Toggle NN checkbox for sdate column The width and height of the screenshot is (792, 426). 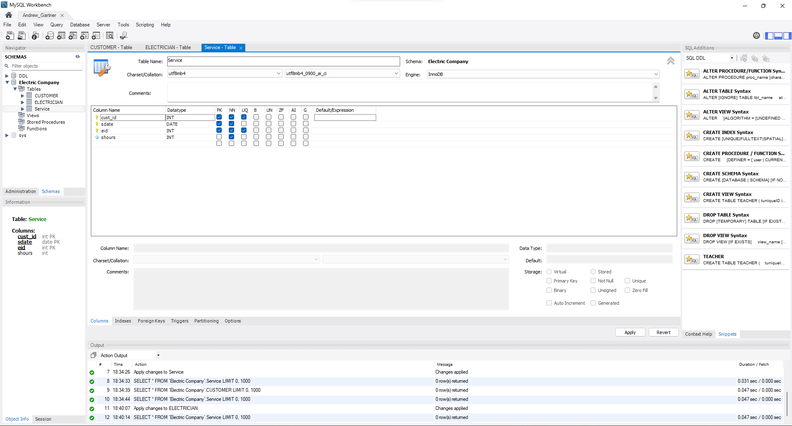pos(231,124)
